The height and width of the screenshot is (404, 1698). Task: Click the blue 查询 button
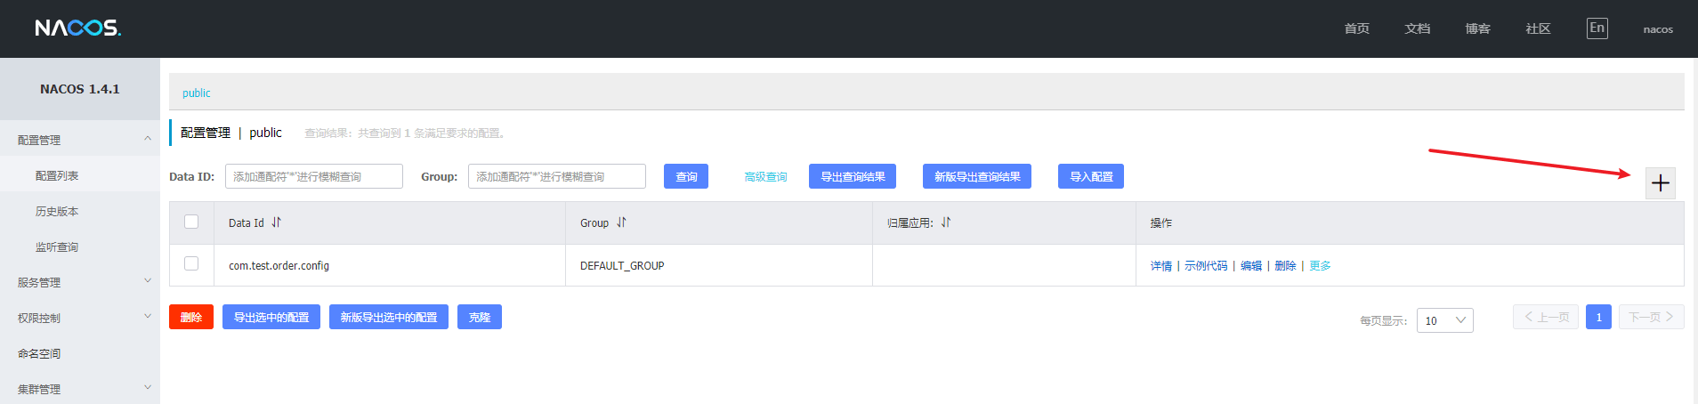[686, 176]
